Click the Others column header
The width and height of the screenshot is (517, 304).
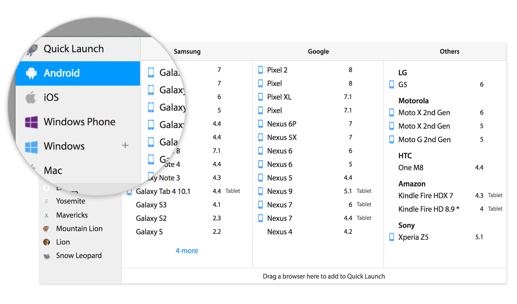pos(449,51)
